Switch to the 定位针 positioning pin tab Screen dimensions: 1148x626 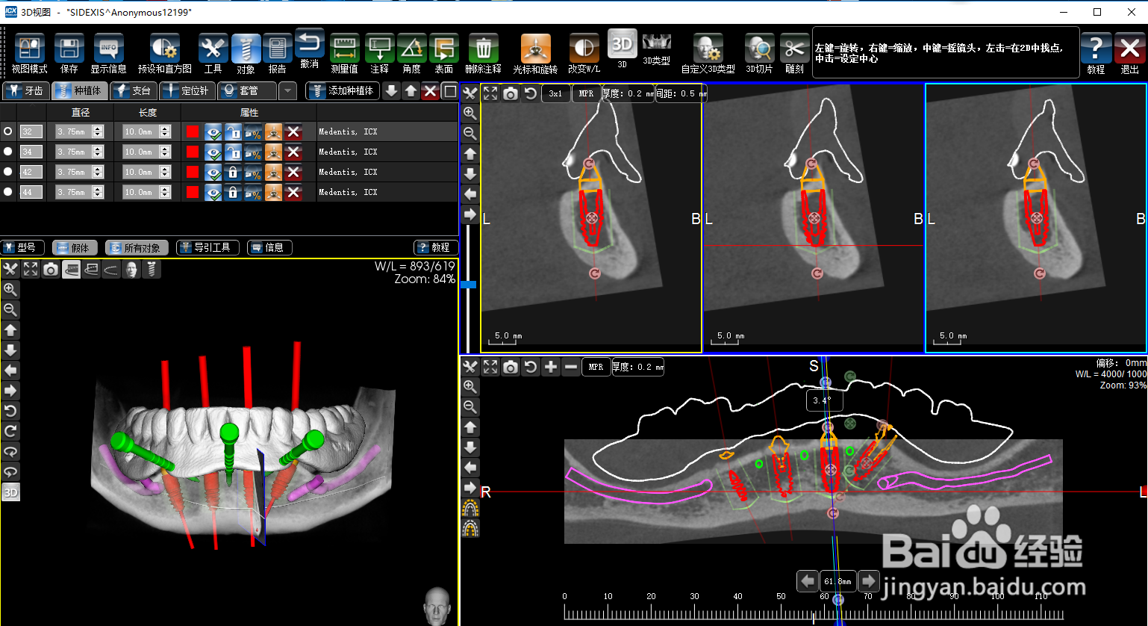click(x=187, y=91)
